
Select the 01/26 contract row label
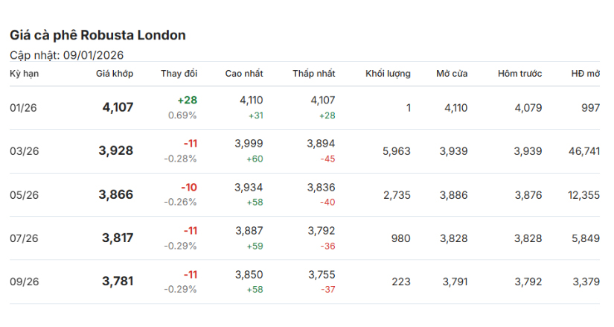coord(23,108)
